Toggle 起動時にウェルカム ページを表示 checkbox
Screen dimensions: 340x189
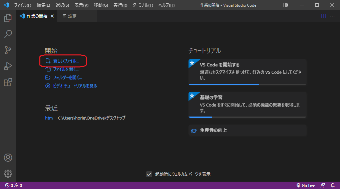[149, 174]
